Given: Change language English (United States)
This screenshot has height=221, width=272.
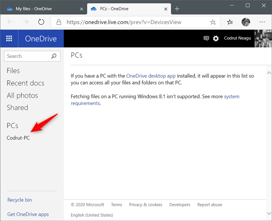Looking at the screenshot, I should click(92, 215).
